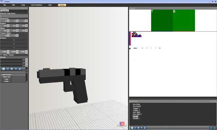
Task: Click the last rotation value spinner
Action: (x=26, y=52)
